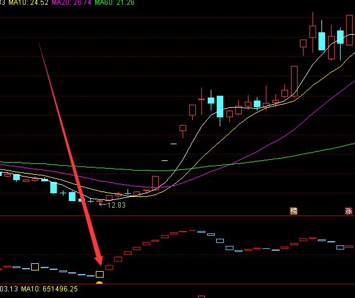Screen dimensions: 355x298
Task: Click the orange 榜 badge icon
Action: (x=294, y=211)
